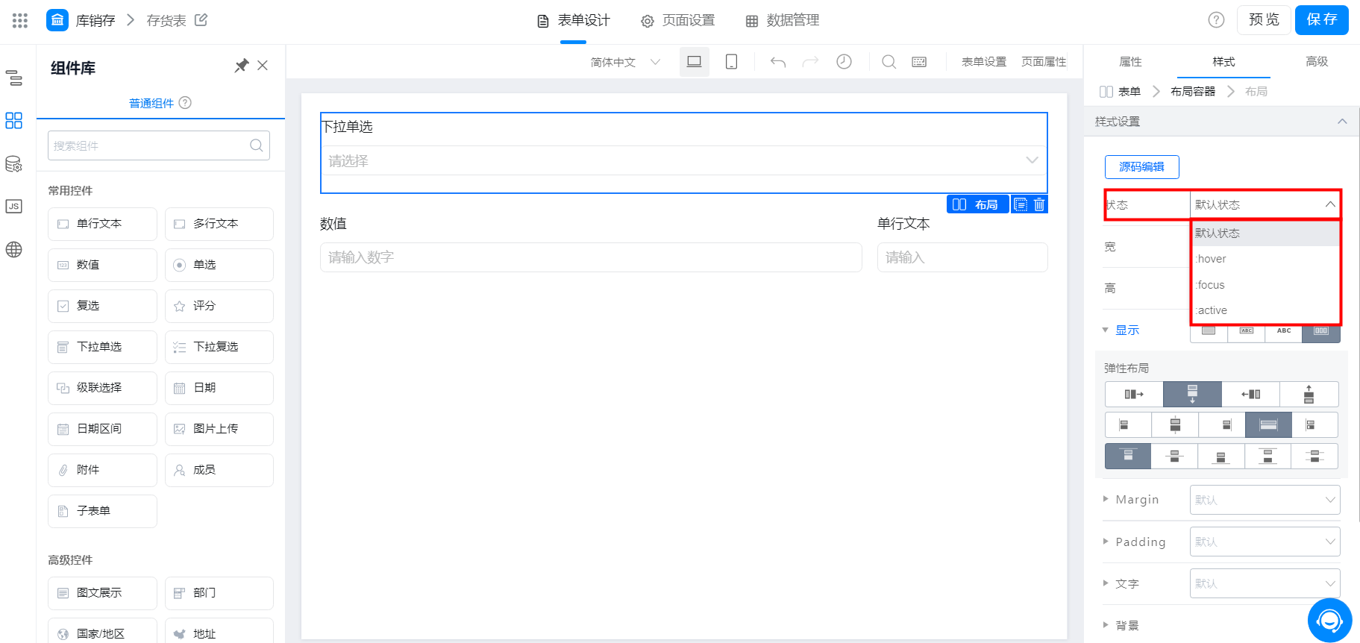Screen dimensions: 1360x643
Task: Open the history clock icon
Action: coord(844,62)
